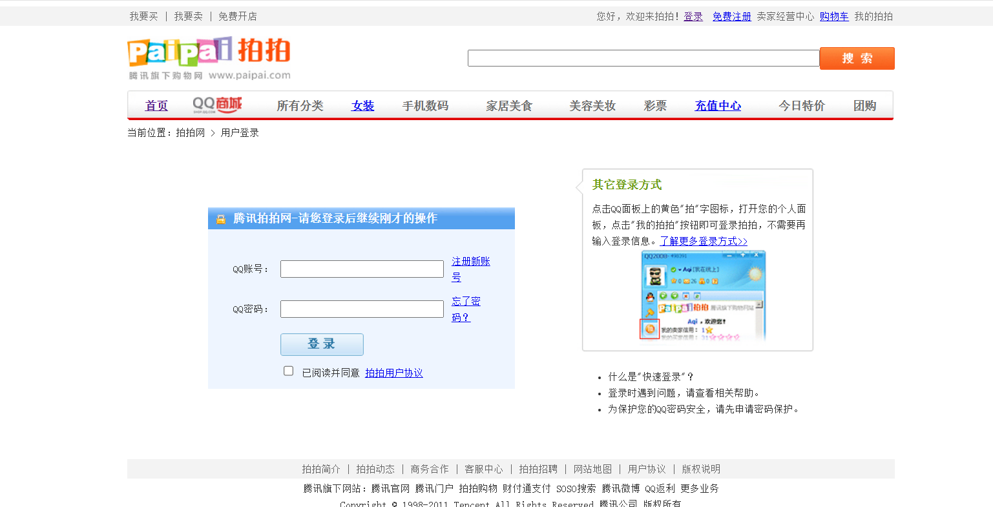Click the orange 搜索 button
993x507 pixels.
[x=857, y=58]
